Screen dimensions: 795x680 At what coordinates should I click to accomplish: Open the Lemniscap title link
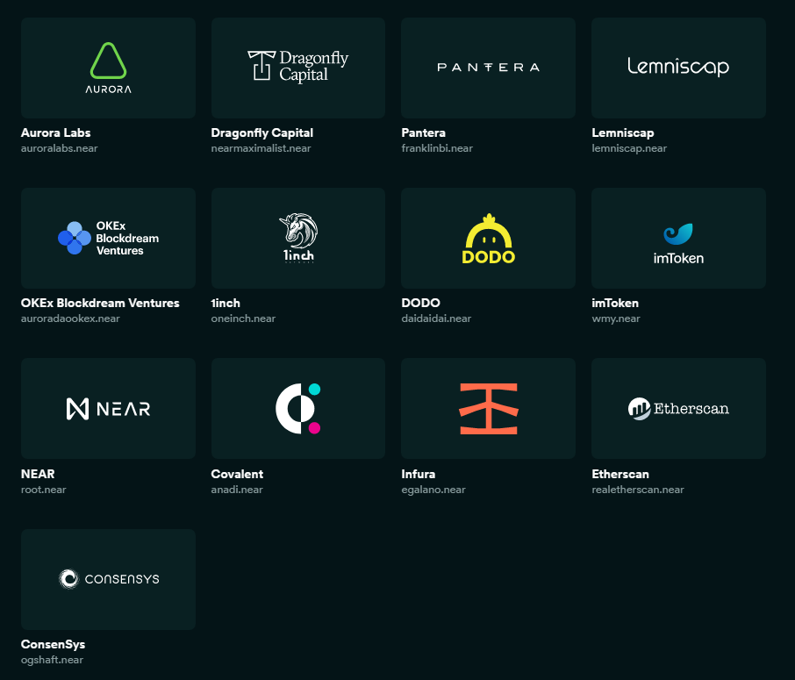[623, 132]
